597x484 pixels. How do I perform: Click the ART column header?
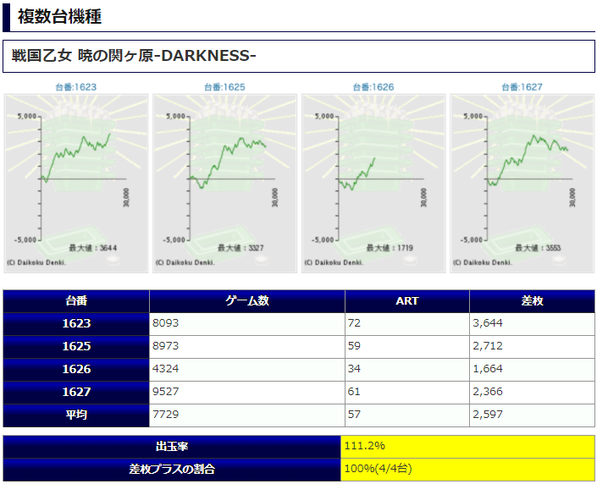pyautogui.click(x=407, y=301)
